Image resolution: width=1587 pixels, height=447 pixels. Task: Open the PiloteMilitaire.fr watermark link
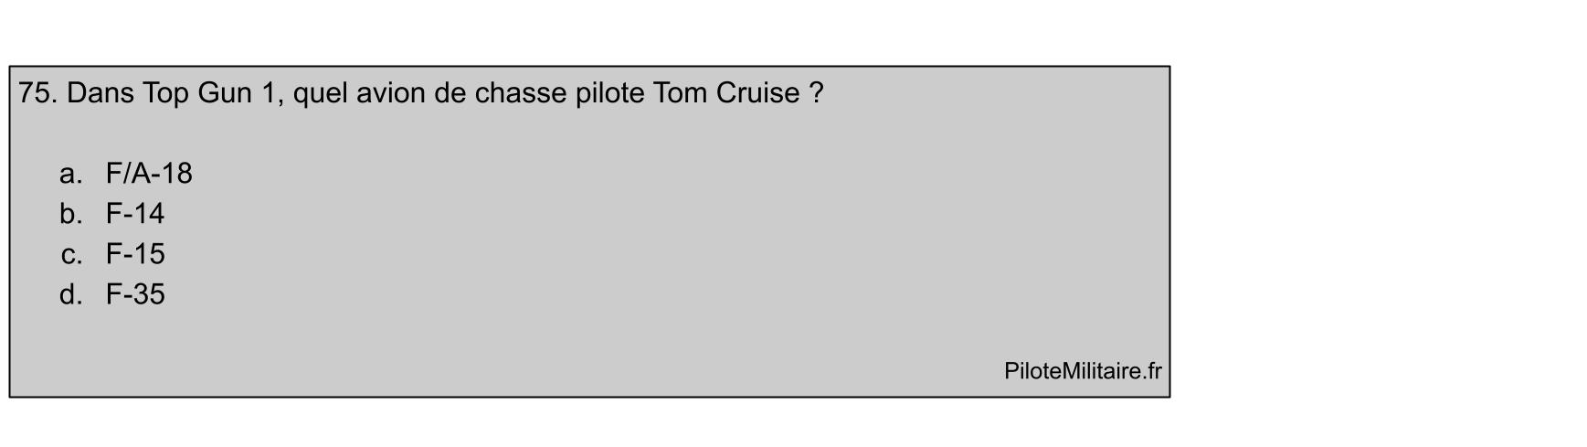pyautogui.click(x=1083, y=371)
